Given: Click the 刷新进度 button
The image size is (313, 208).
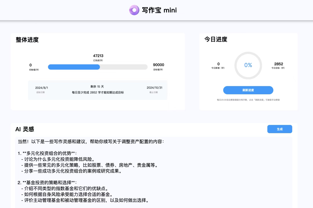Looking at the screenshot, I should [248, 90].
